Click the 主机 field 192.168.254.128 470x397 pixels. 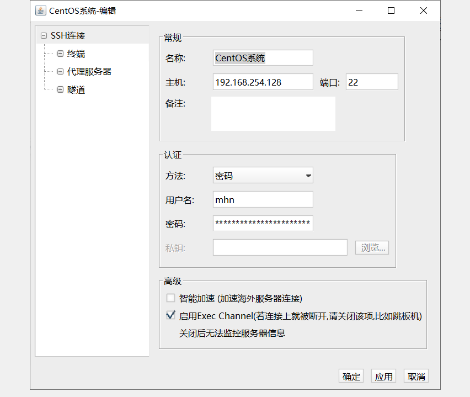point(263,82)
